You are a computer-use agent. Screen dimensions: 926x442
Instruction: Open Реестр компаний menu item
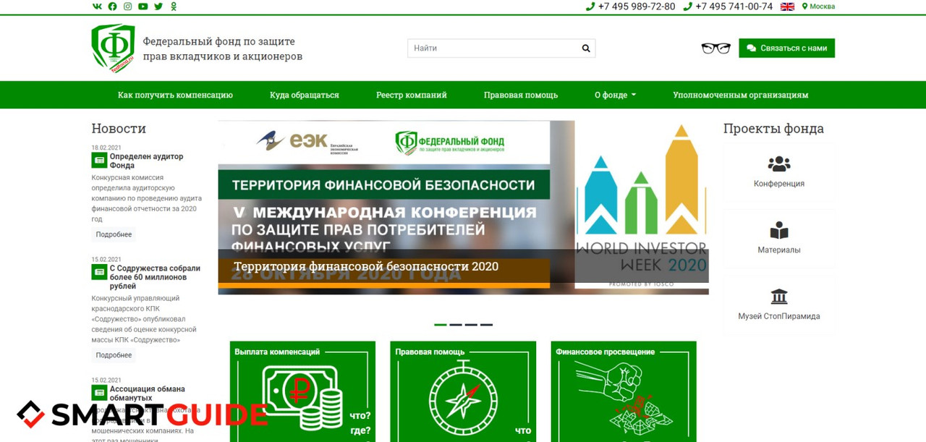tap(412, 95)
